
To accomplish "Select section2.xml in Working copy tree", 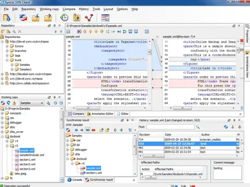I will [27, 164].
